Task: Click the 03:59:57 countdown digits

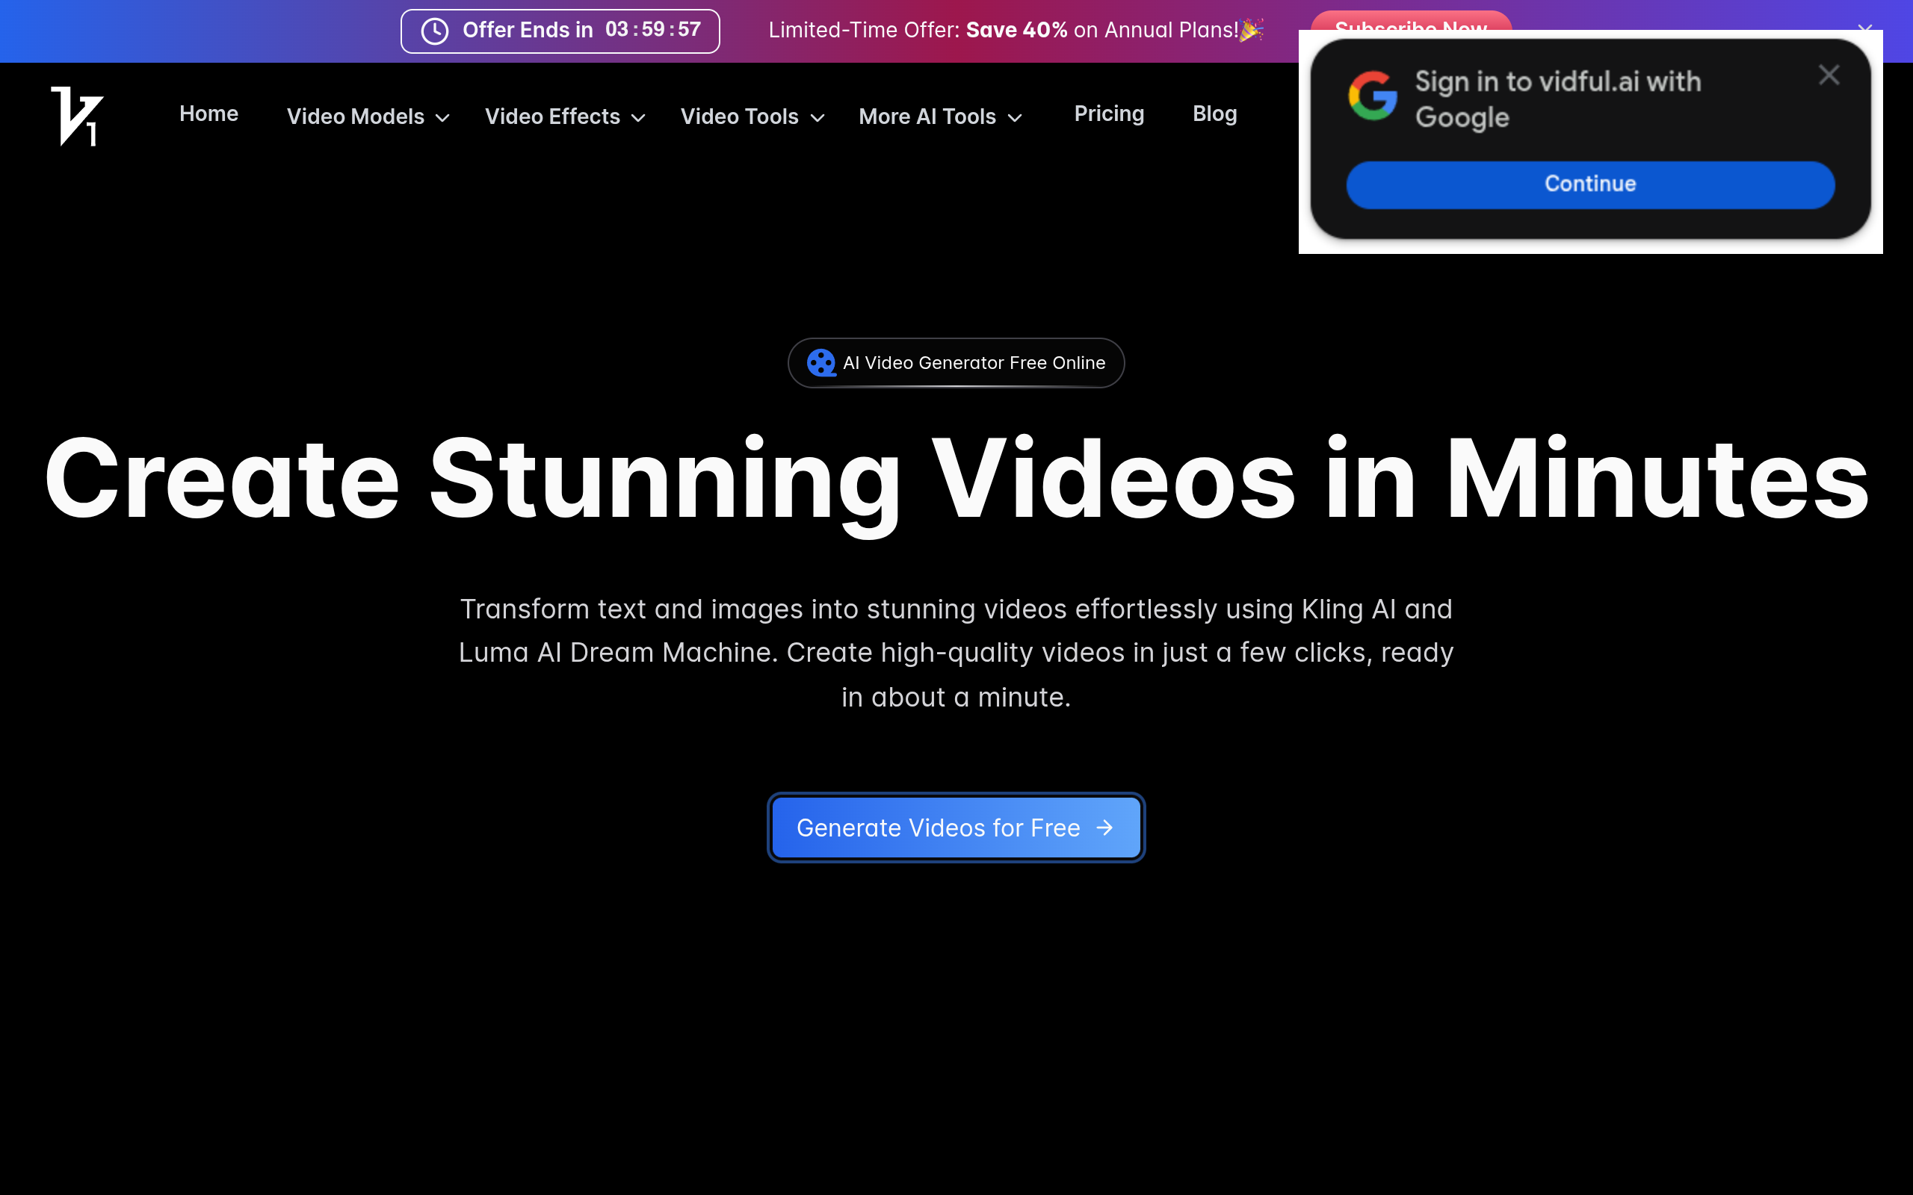Action: coord(653,29)
